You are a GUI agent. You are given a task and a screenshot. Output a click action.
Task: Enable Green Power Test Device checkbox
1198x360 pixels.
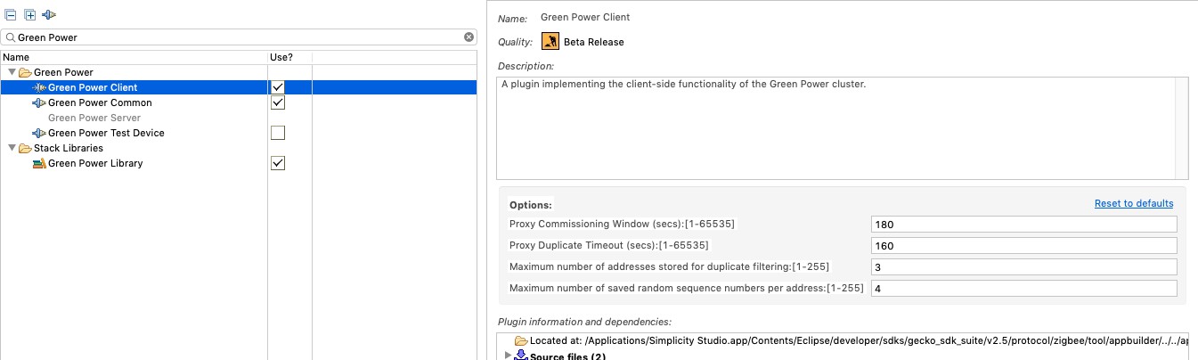(278, 133)
